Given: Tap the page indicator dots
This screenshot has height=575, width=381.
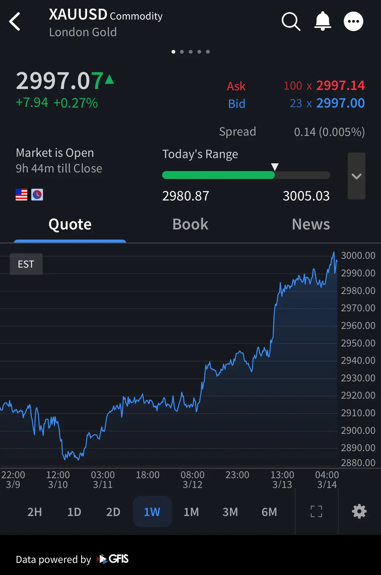Looking at the screenshot, I should tap(190, 52).
